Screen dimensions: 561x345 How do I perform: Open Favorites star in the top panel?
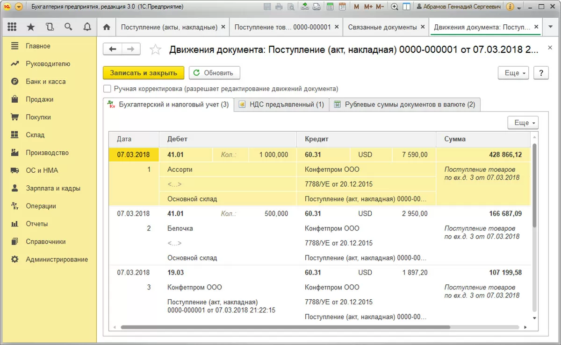coord(31,27)
